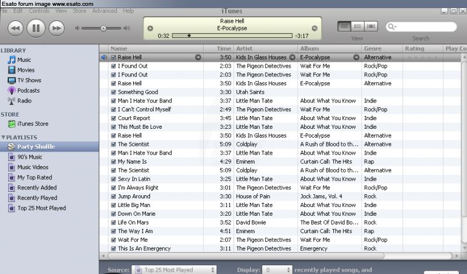Click the arrow next to Raise Hell name
Screen dimensions: 467x274
(198, 57)
